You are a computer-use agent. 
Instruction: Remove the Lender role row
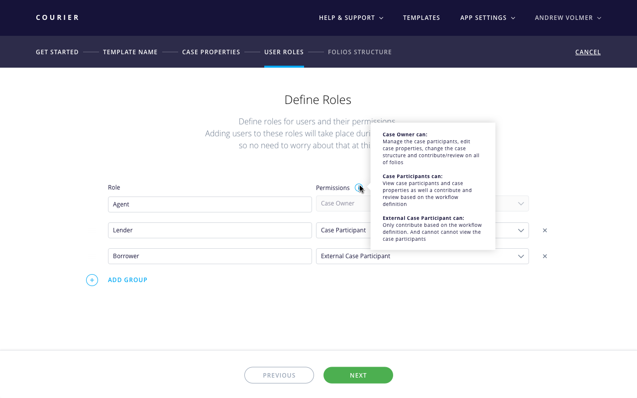point(545,230)
